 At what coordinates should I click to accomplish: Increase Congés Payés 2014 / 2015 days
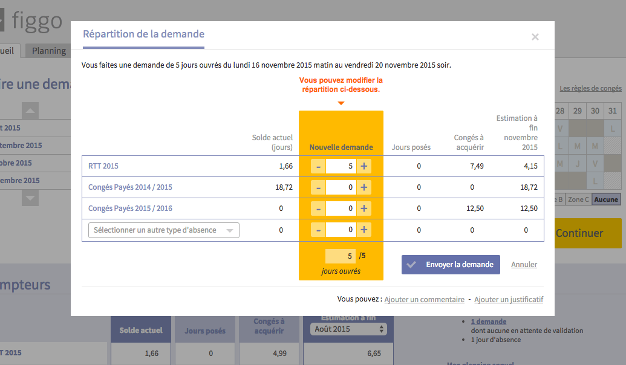[x=364, y=187]
